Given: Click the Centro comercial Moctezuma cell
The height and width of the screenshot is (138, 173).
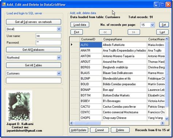Looking at the screenshot, I should pyautogui.click(x=124, y=112).
